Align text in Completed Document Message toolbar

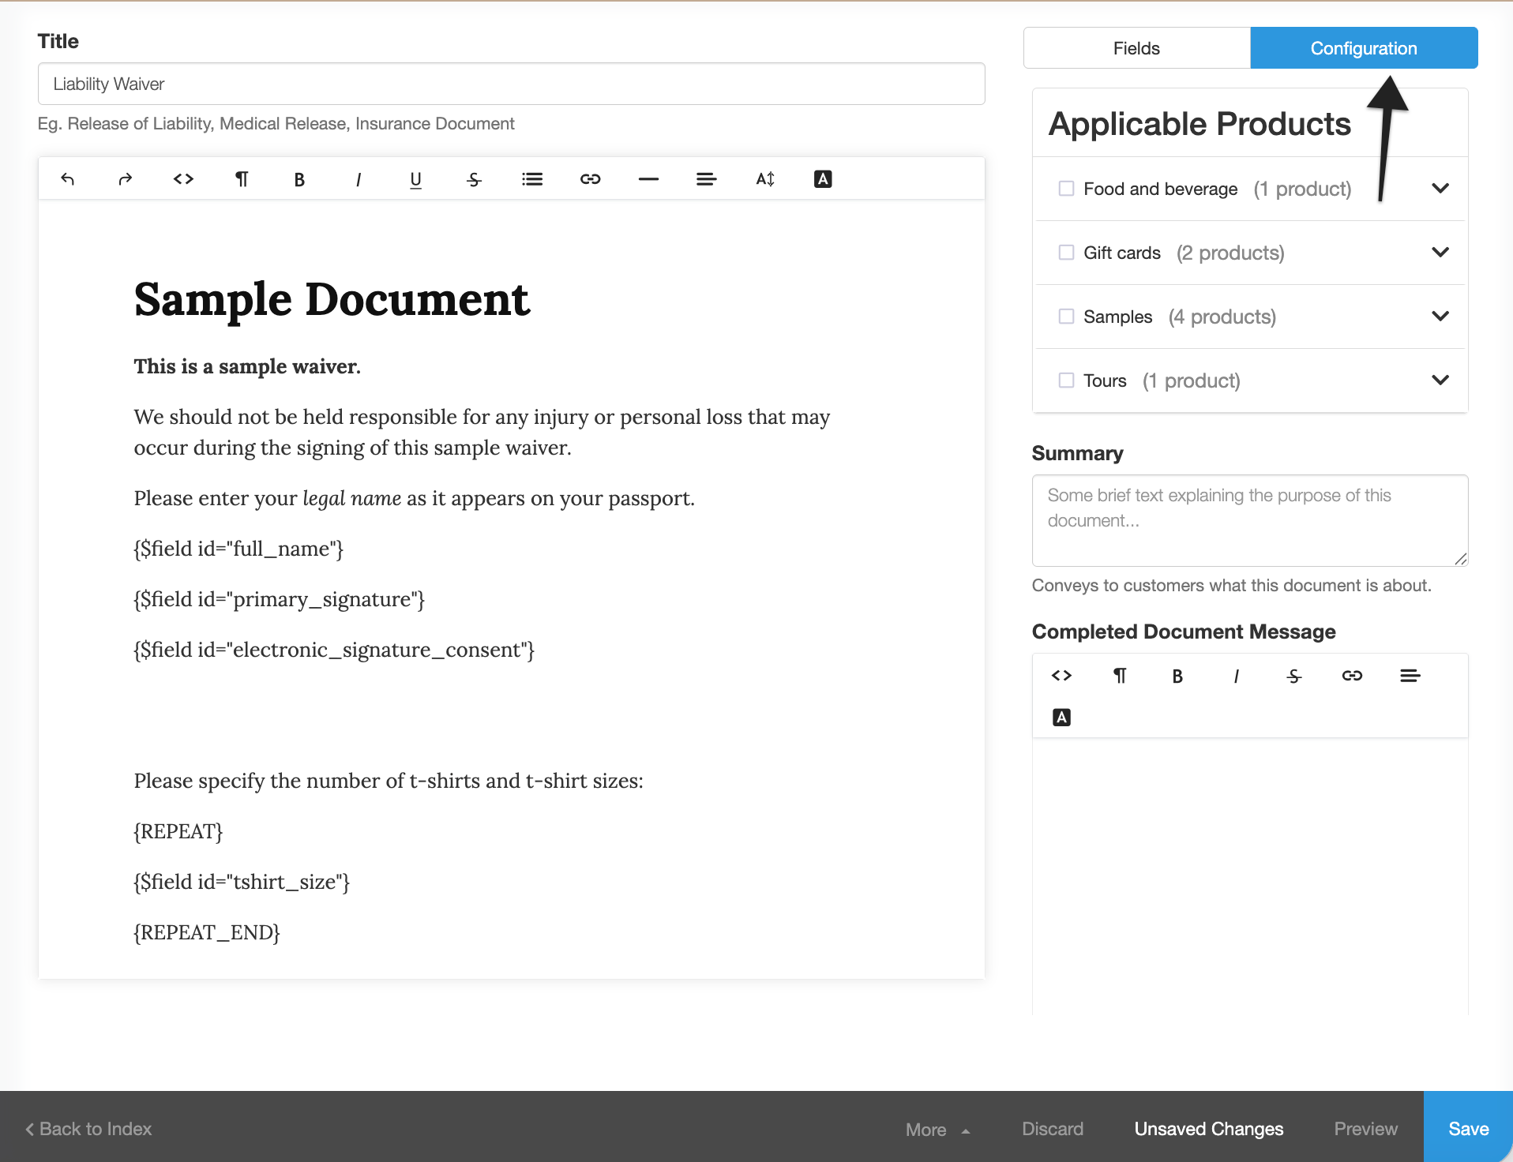[x=1410, y=676]
